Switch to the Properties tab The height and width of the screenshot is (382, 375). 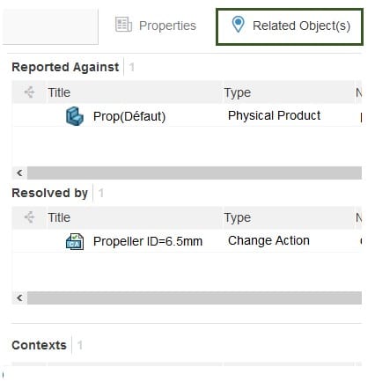tap(156, 26)
